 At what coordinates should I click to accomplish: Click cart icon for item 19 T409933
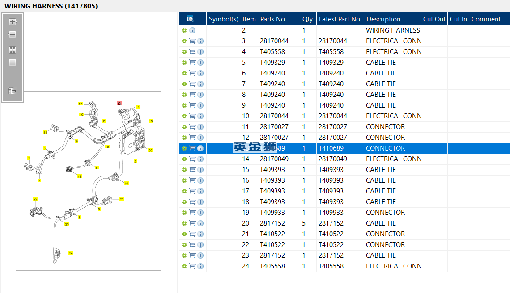click(x=192, y=213)
